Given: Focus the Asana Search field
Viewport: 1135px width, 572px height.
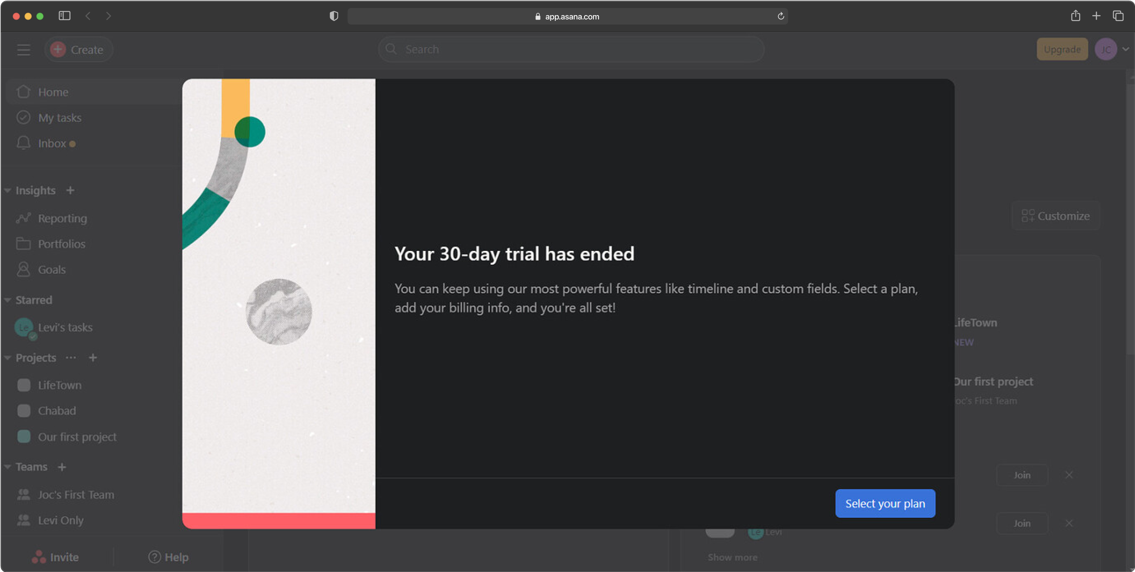Looking at the screenshot, I should point(571,49).
